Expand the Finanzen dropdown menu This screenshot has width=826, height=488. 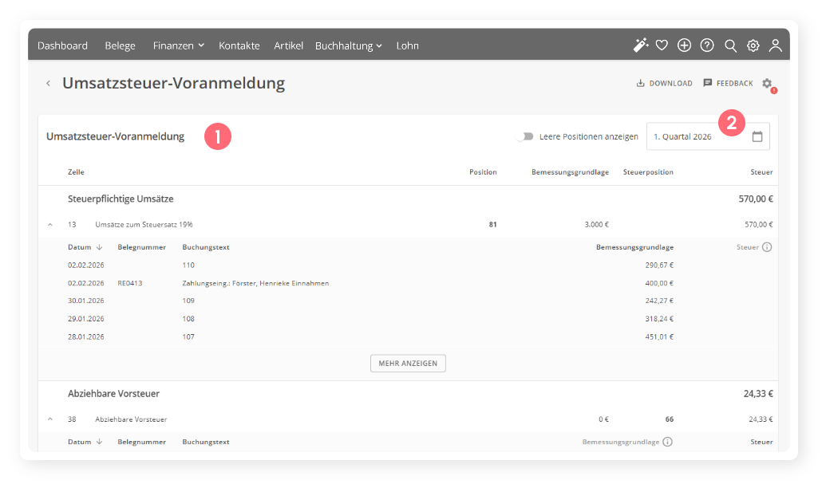coord(178,45)
